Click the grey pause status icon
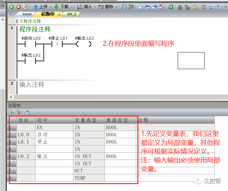Screen dimensions: 228x191 [131, 7]
